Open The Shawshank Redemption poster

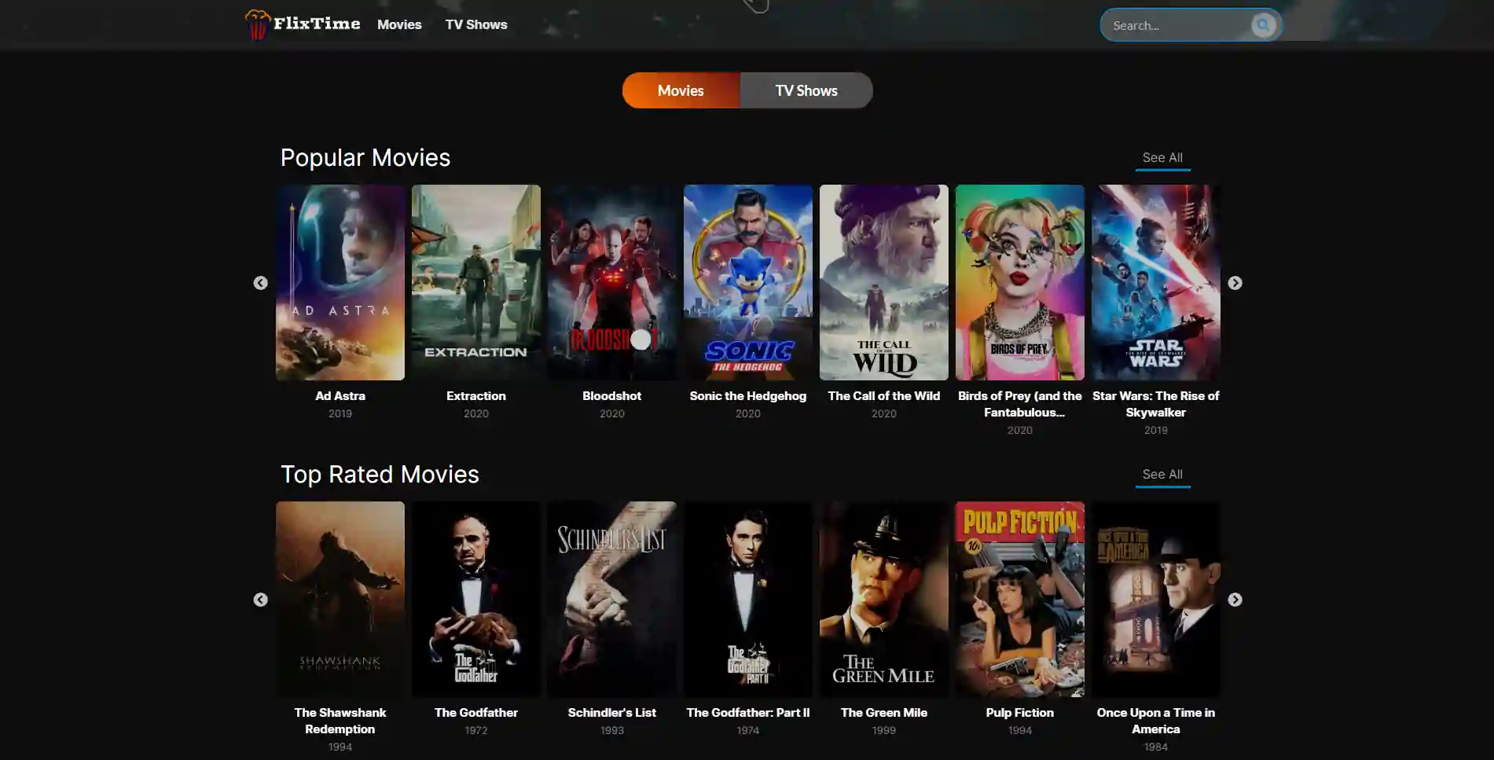(340, 599)
